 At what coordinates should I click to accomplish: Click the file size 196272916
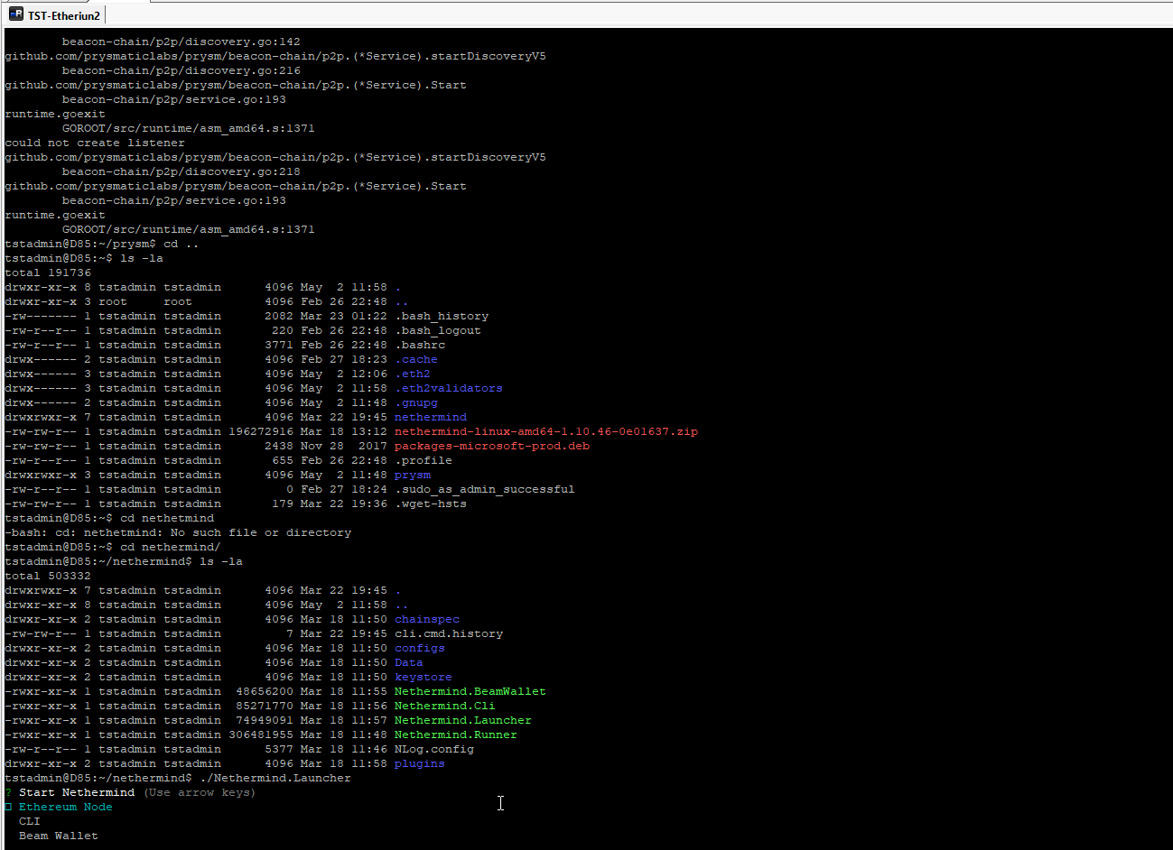tap(261, 431)
